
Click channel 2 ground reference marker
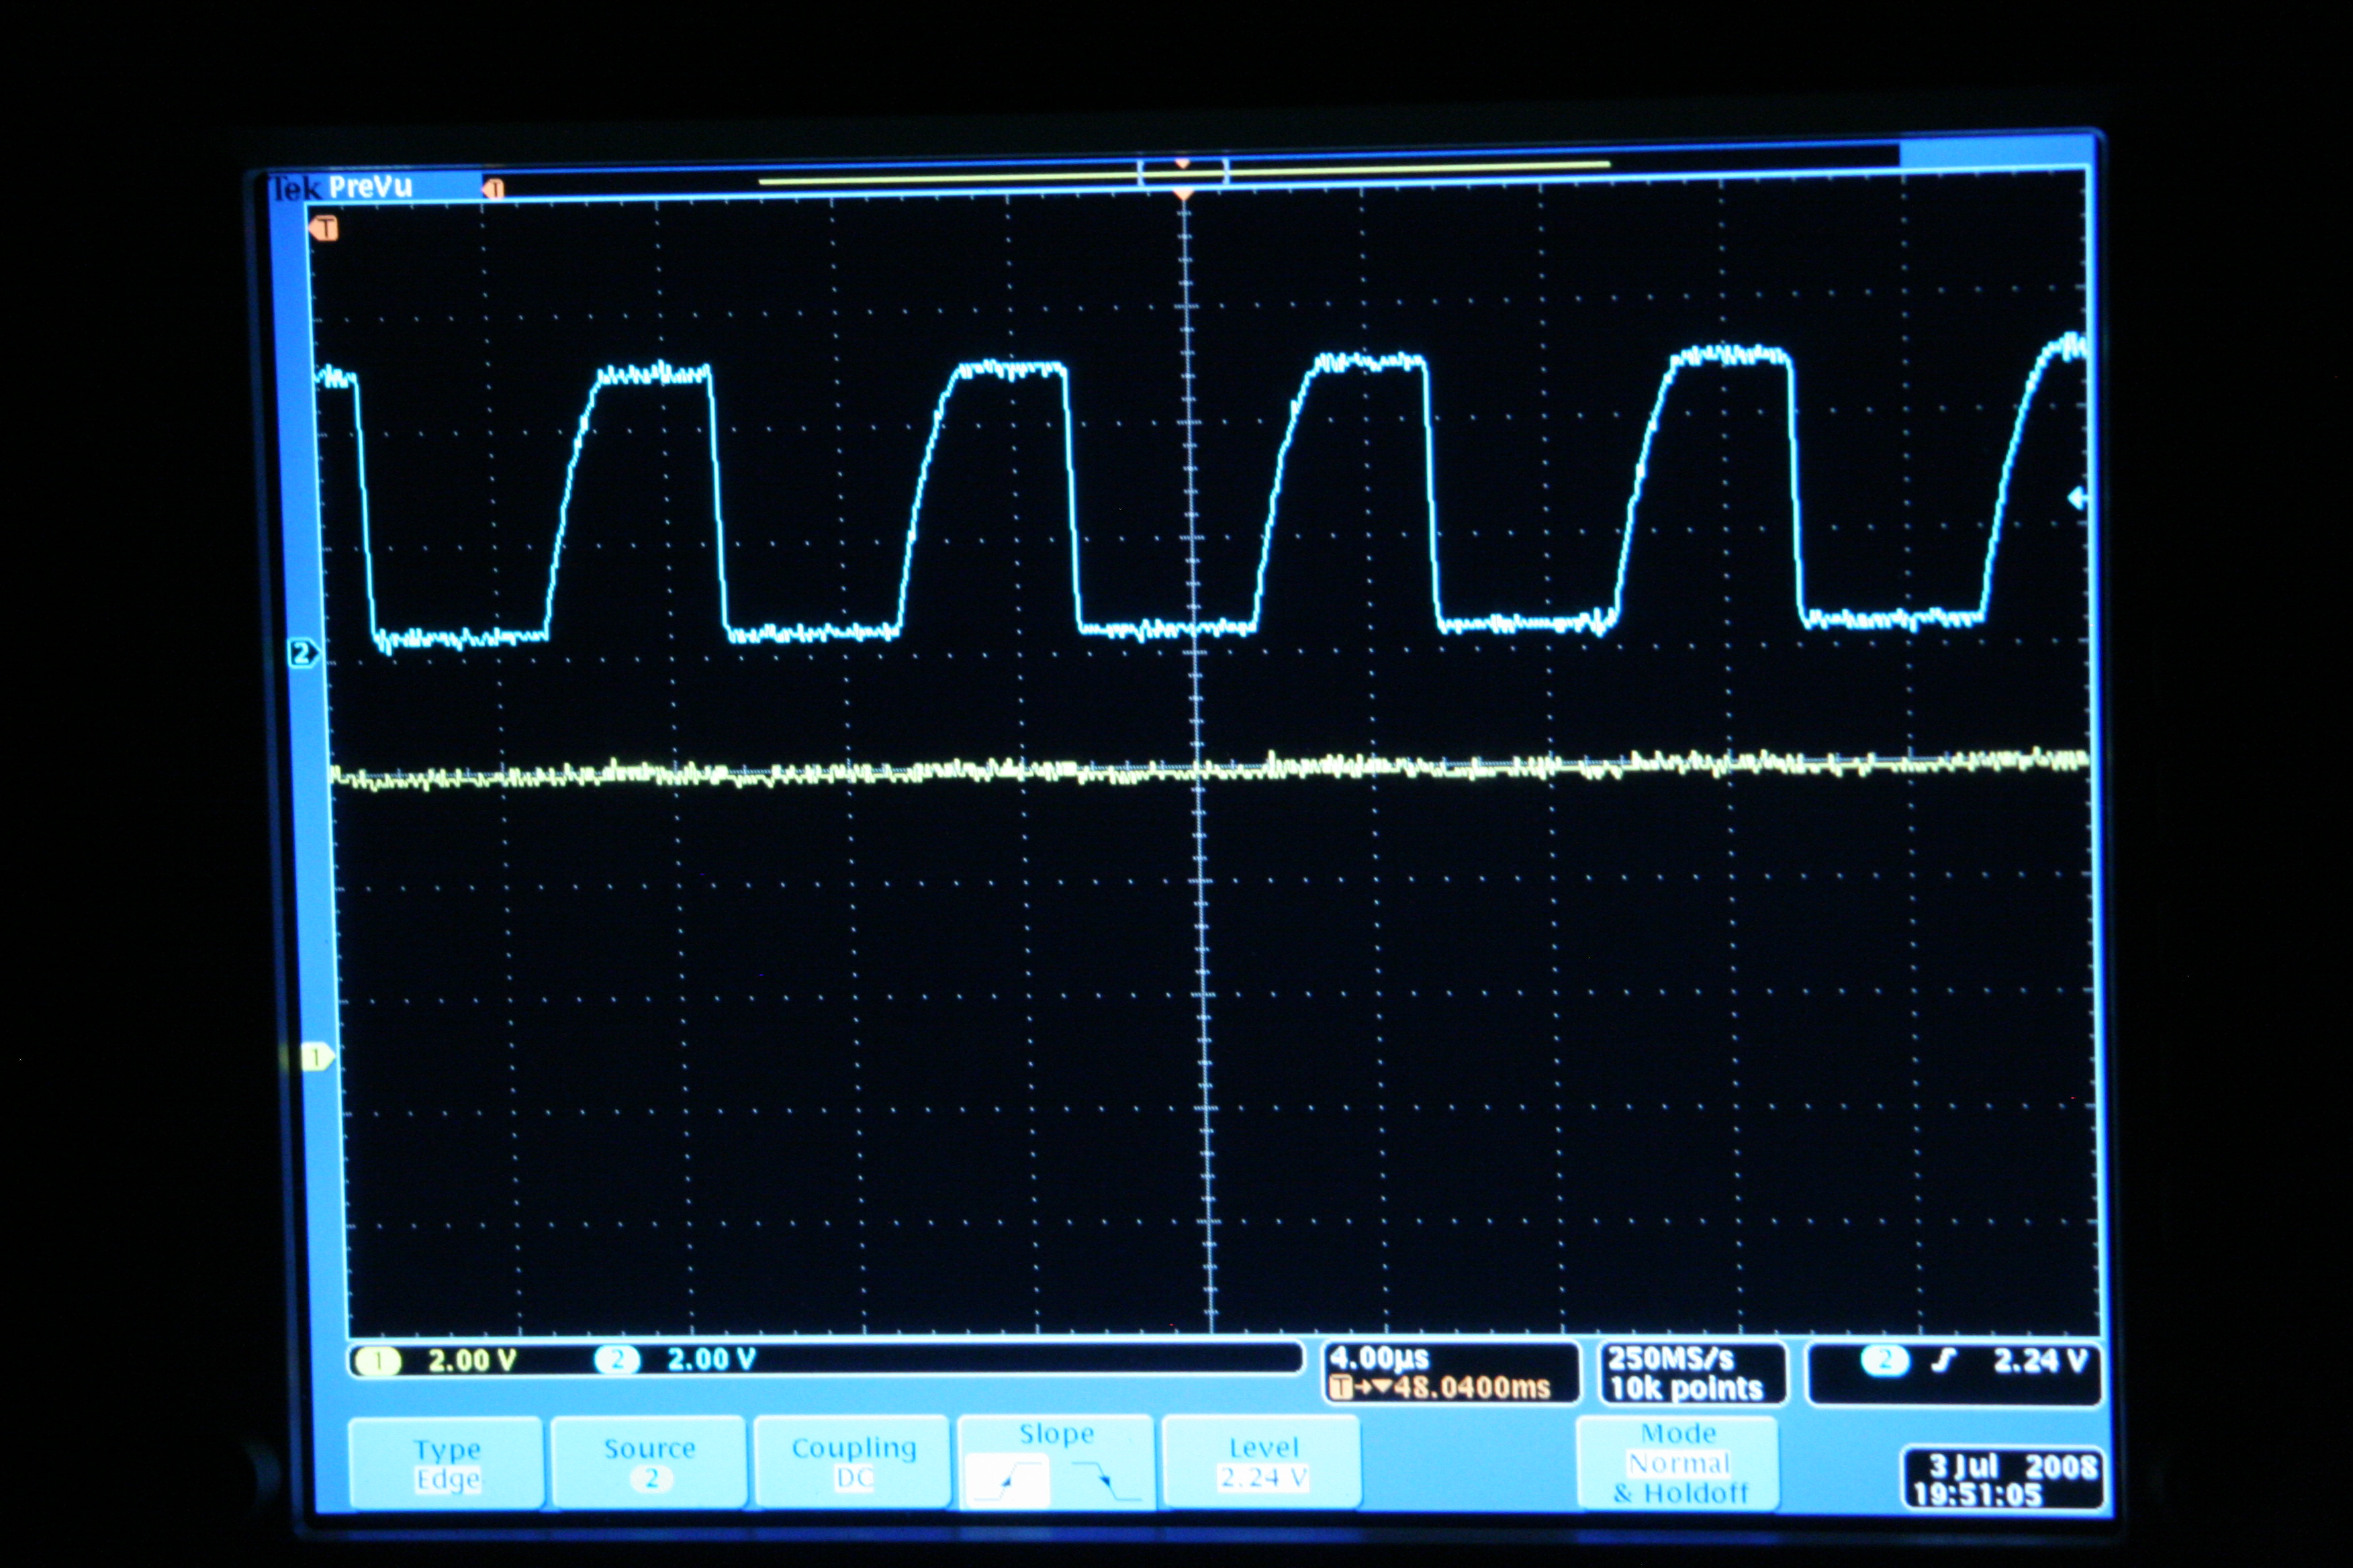point(303,654)
